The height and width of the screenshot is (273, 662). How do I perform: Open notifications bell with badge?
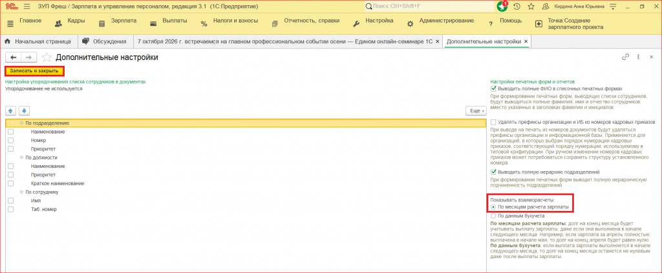501,6
